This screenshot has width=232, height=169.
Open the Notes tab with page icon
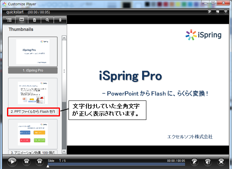click(35, 20)
